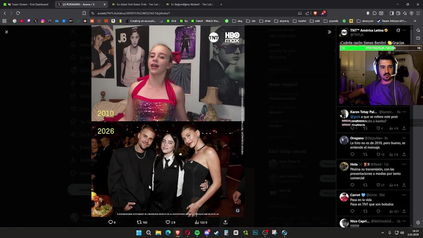Click the address bar URL
The width and height of the screenshot is (423, 238).
[134, 13]
